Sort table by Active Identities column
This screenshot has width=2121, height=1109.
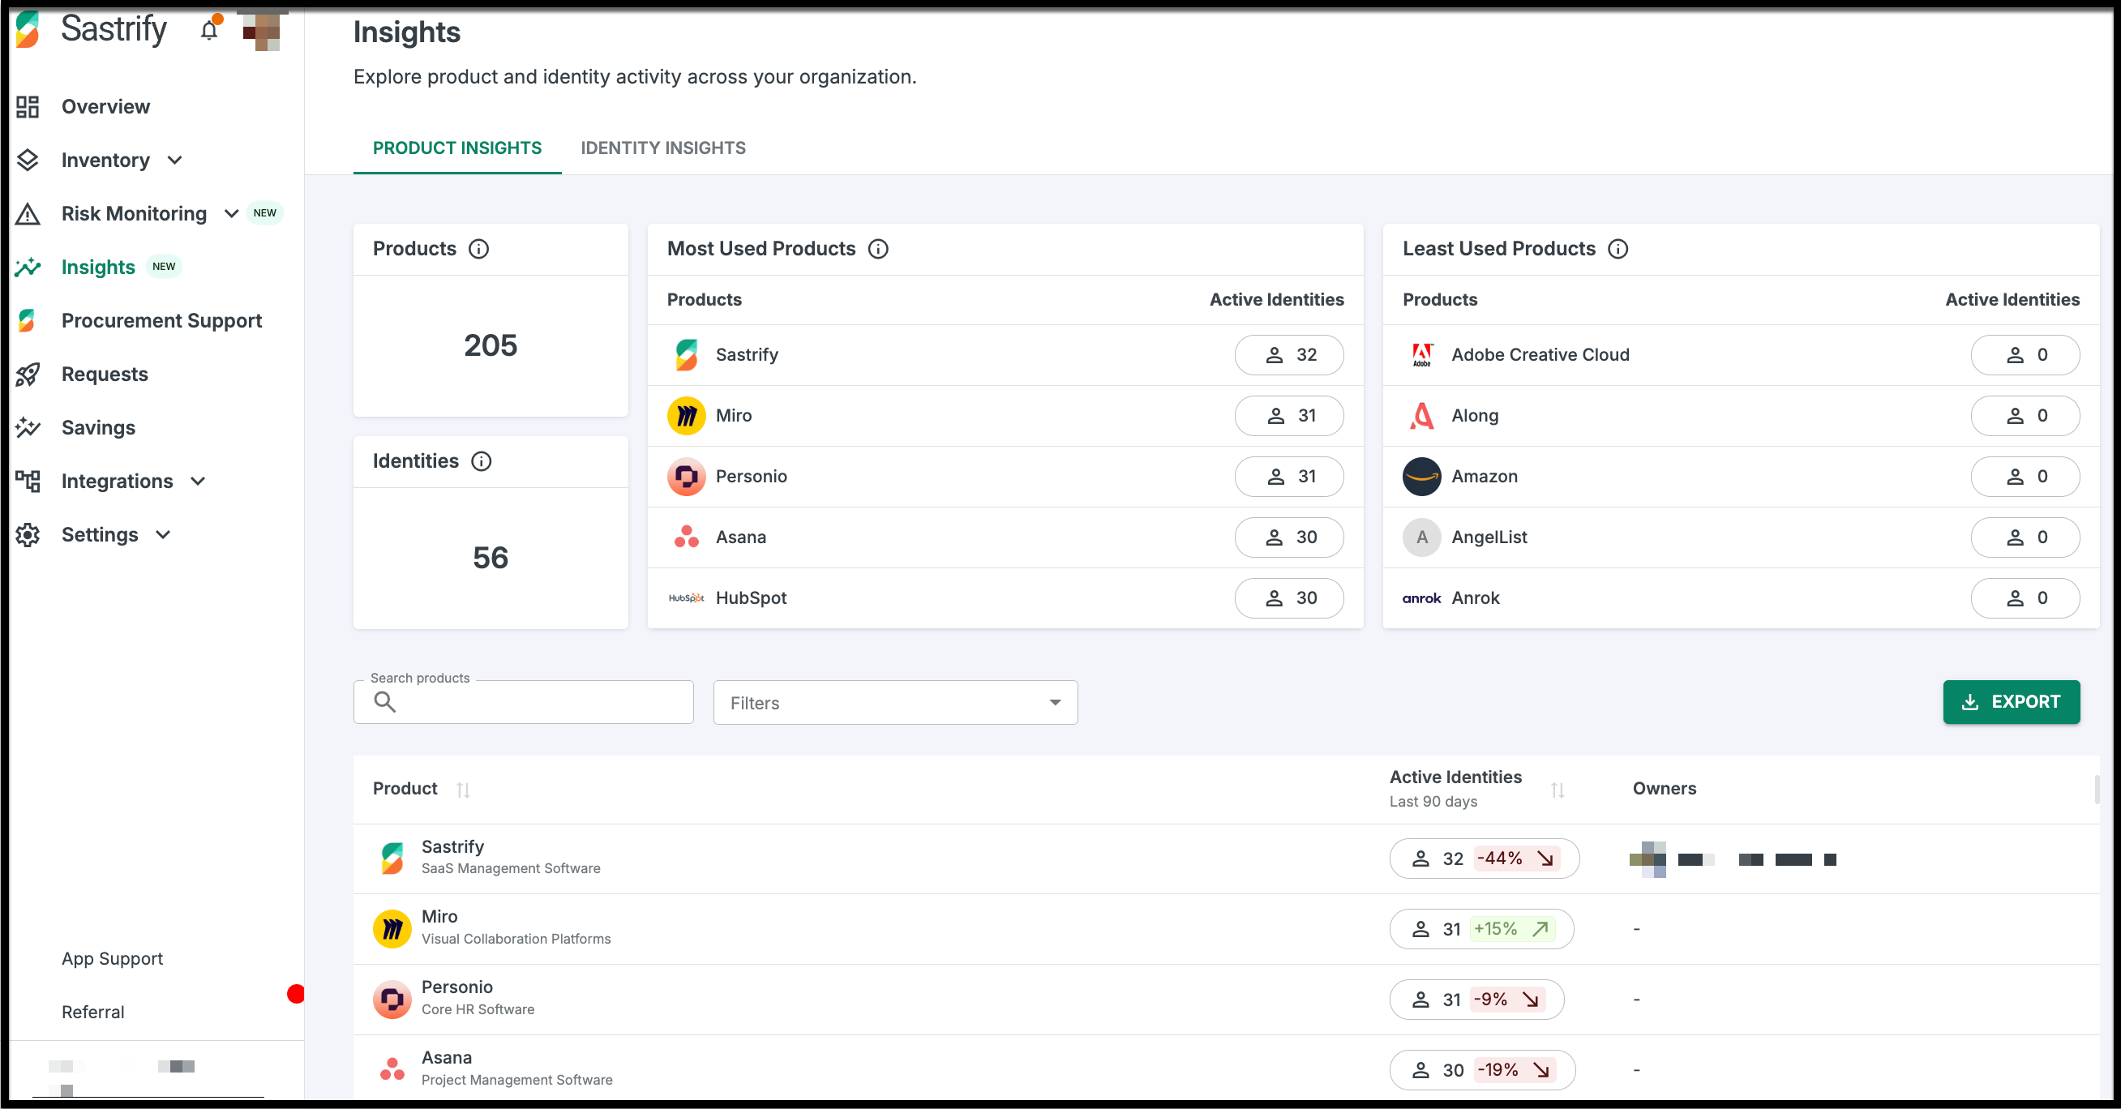click(x=1556, y=790)
